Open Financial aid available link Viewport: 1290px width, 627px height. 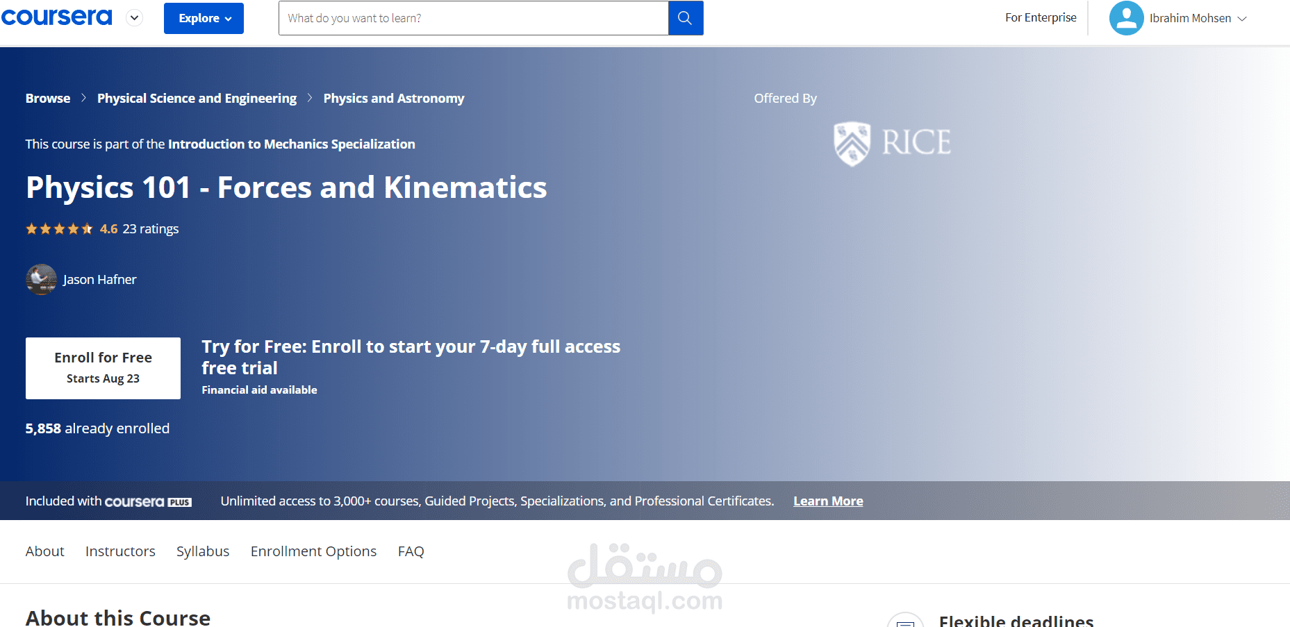tap(259, 390)
